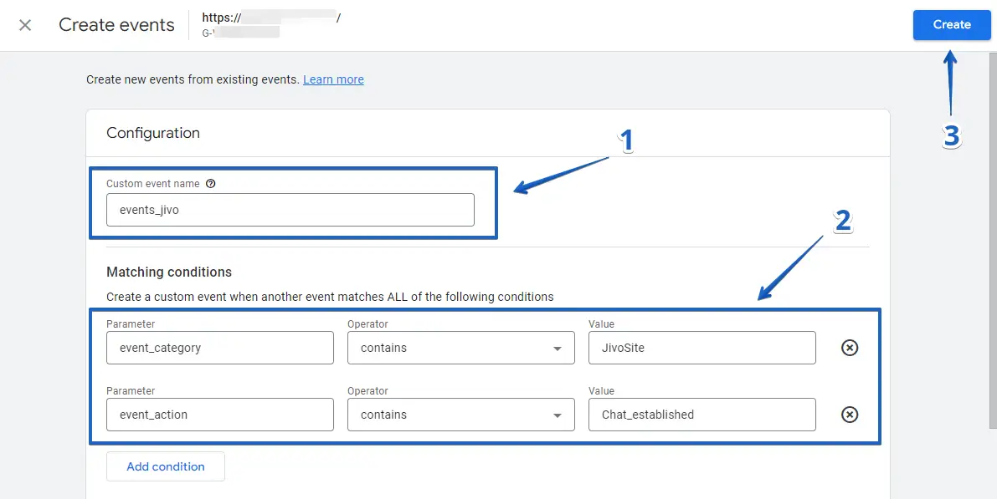This screenshot has height=499, width=997.
Task: Click the Create events page title
Action: point(116,25)
